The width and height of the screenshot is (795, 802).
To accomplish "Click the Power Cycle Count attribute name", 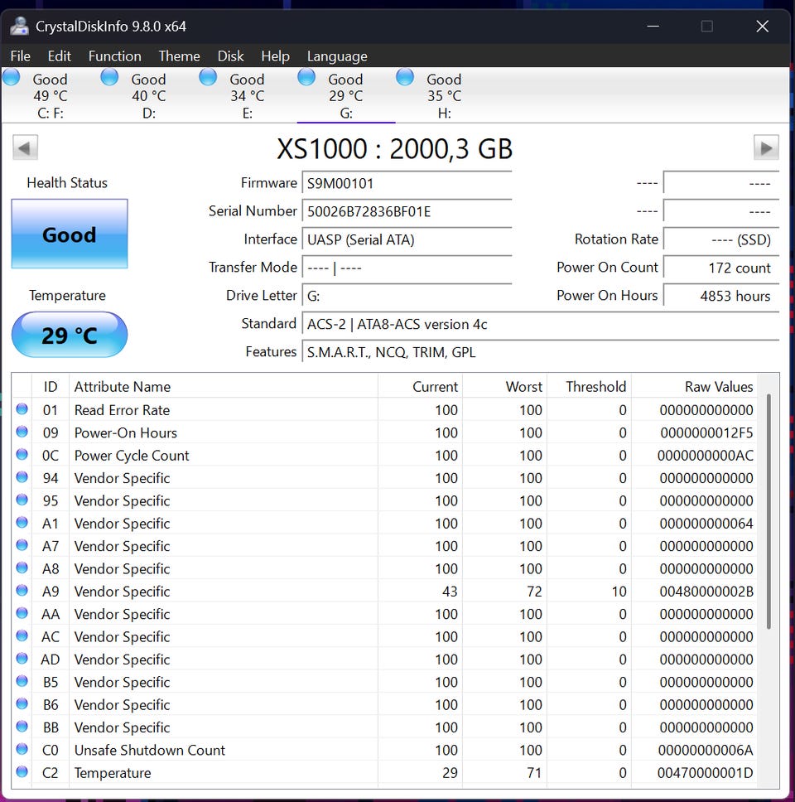I will [x=132, y=456].
